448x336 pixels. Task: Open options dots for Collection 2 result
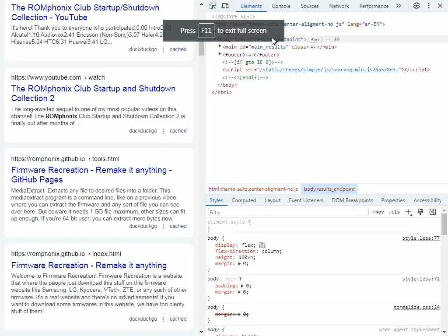[x=163, y=131]
